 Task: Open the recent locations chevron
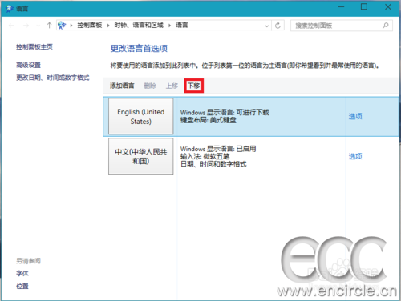point(38,26)
